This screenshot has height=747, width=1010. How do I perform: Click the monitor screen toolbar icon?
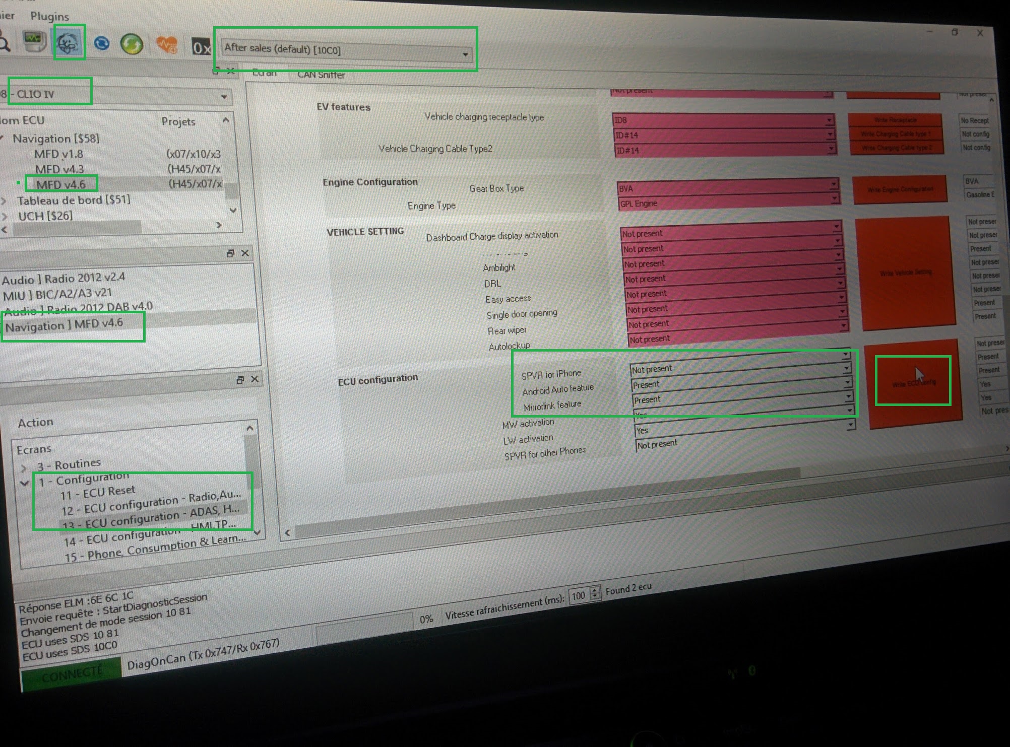coord(34,42)
